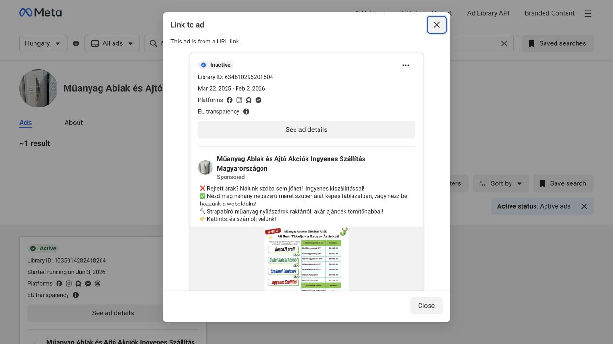Open the three-dot menu of the inactive ad
This screenshot has height=344, width=613.
[406, 65]
